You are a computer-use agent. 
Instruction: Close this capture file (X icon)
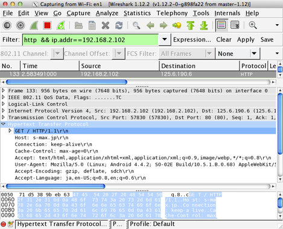(x=106, y=25)
